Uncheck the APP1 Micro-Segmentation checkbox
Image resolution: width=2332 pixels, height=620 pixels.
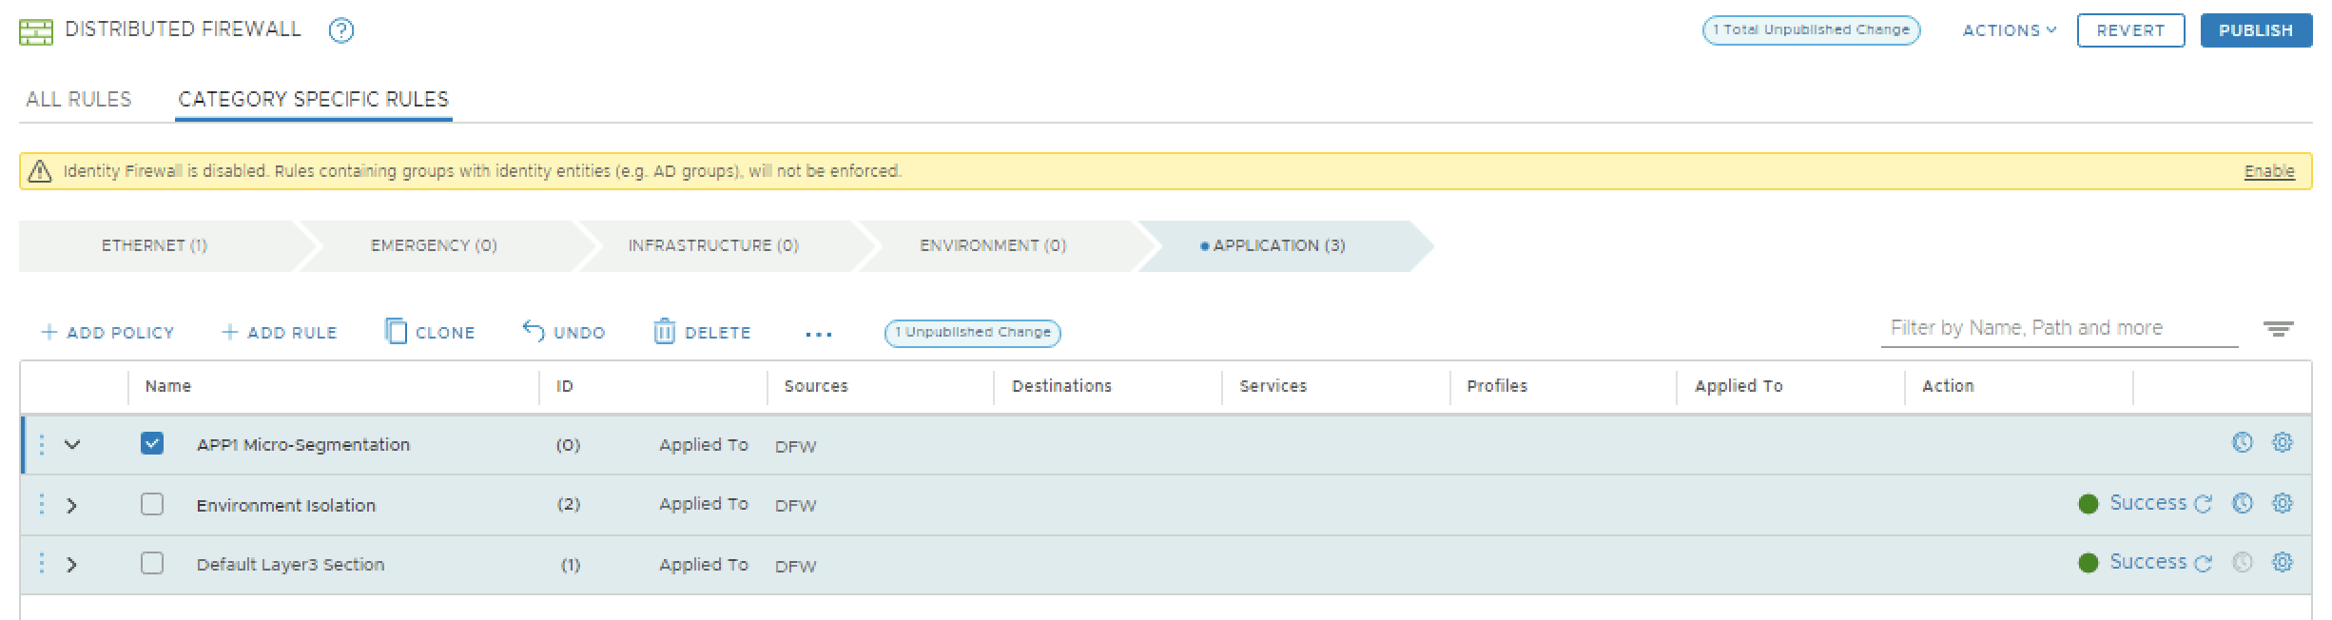[x=152, y=444]
